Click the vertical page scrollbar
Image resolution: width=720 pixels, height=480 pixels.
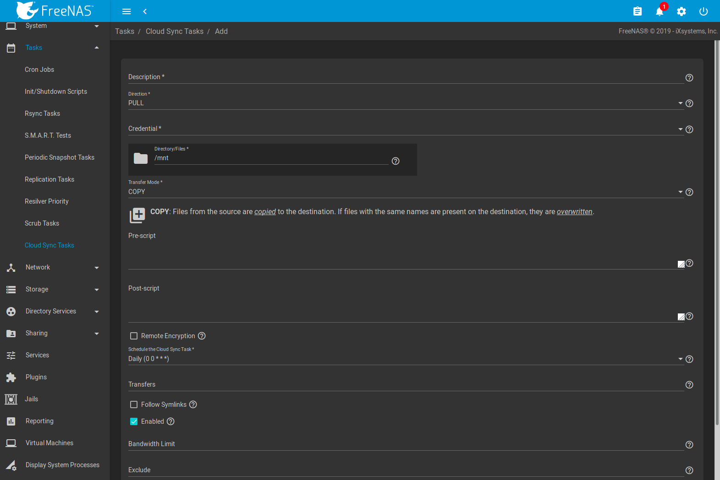click(x=717, y=233)
